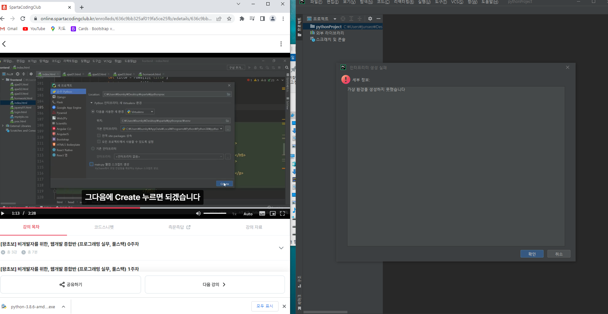Change the 1x playback speed
Screen dimensions: 608x314
pos(234,214)
